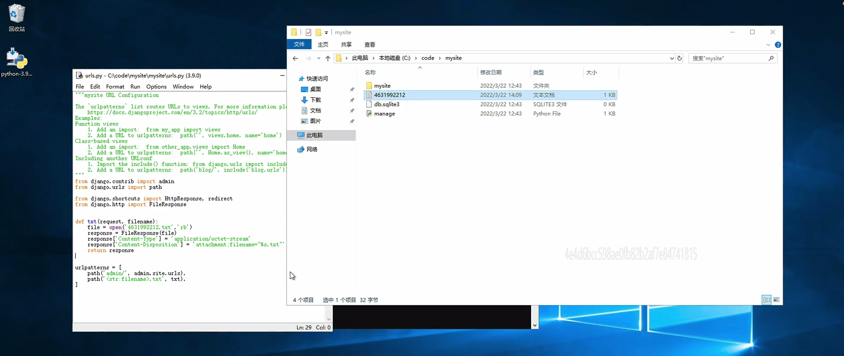
Task: Expand the chevron after 本地磁盘 (C:)
Action: click(x=416, y=58)
